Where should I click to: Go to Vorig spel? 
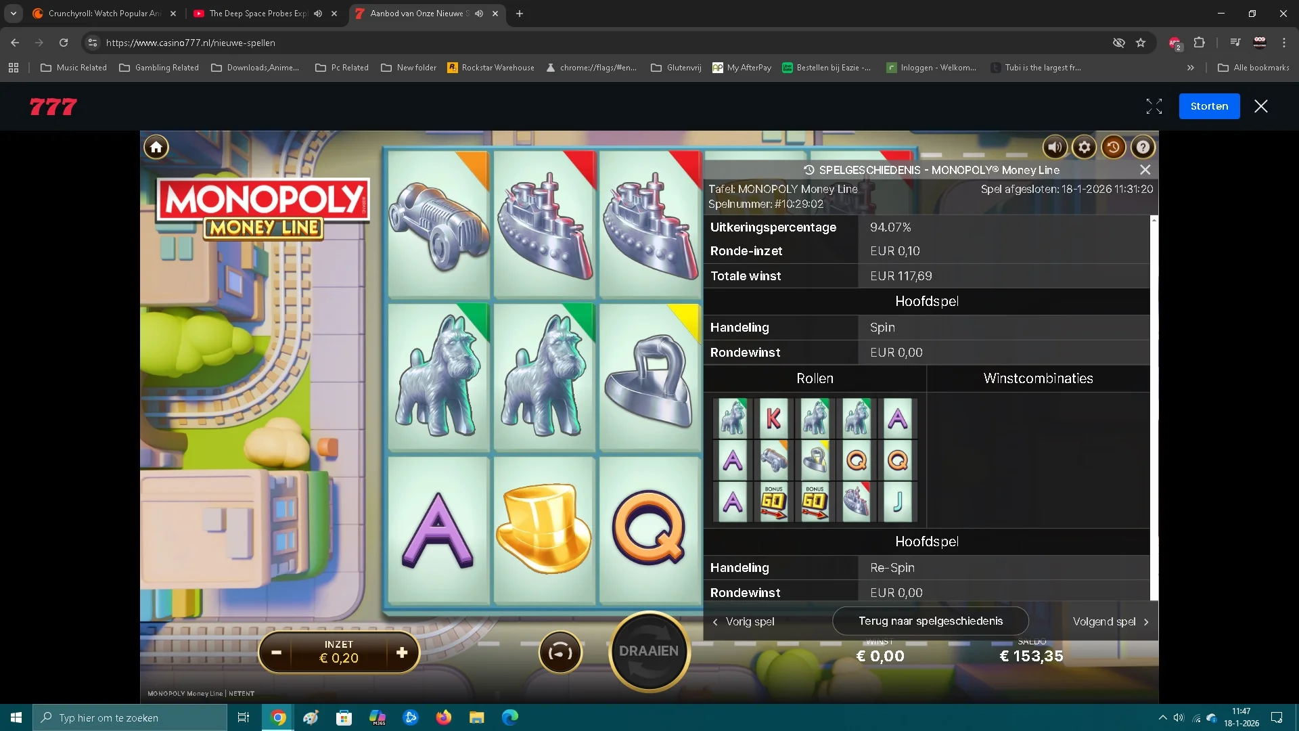(x=743, y=621)
